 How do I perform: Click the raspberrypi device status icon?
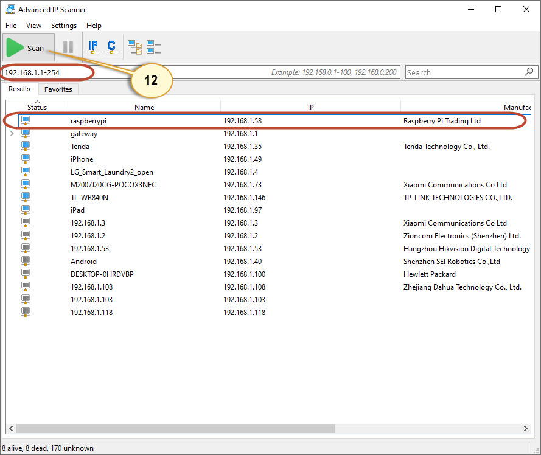pos(26,121)
